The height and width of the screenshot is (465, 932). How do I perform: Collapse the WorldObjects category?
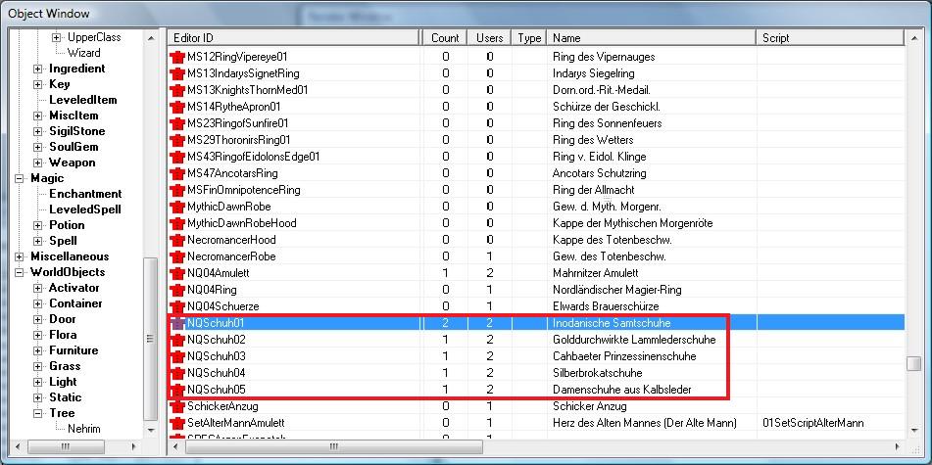pos(21,272)
